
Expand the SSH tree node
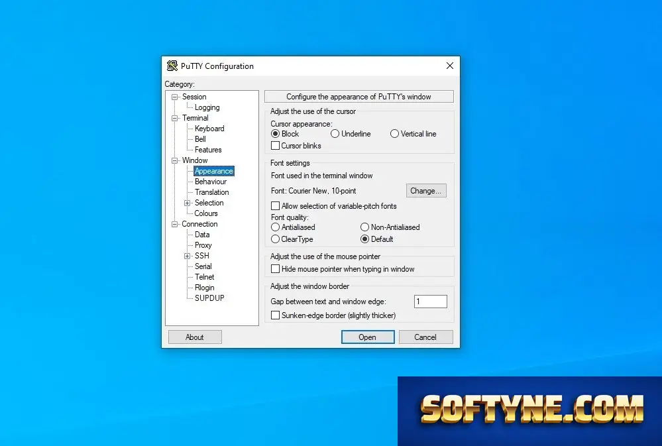pyautogui.click(x=187, y=256)
